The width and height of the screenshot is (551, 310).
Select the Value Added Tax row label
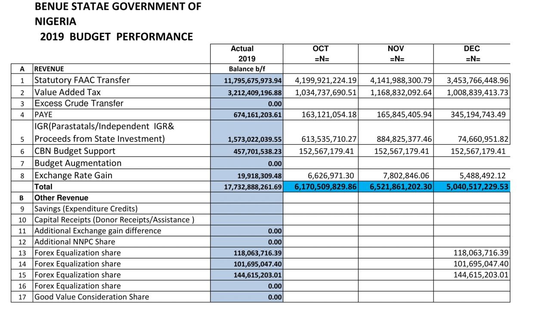tap(68, 92)
